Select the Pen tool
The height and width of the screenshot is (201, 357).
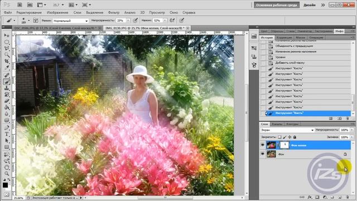coord(7,128)
